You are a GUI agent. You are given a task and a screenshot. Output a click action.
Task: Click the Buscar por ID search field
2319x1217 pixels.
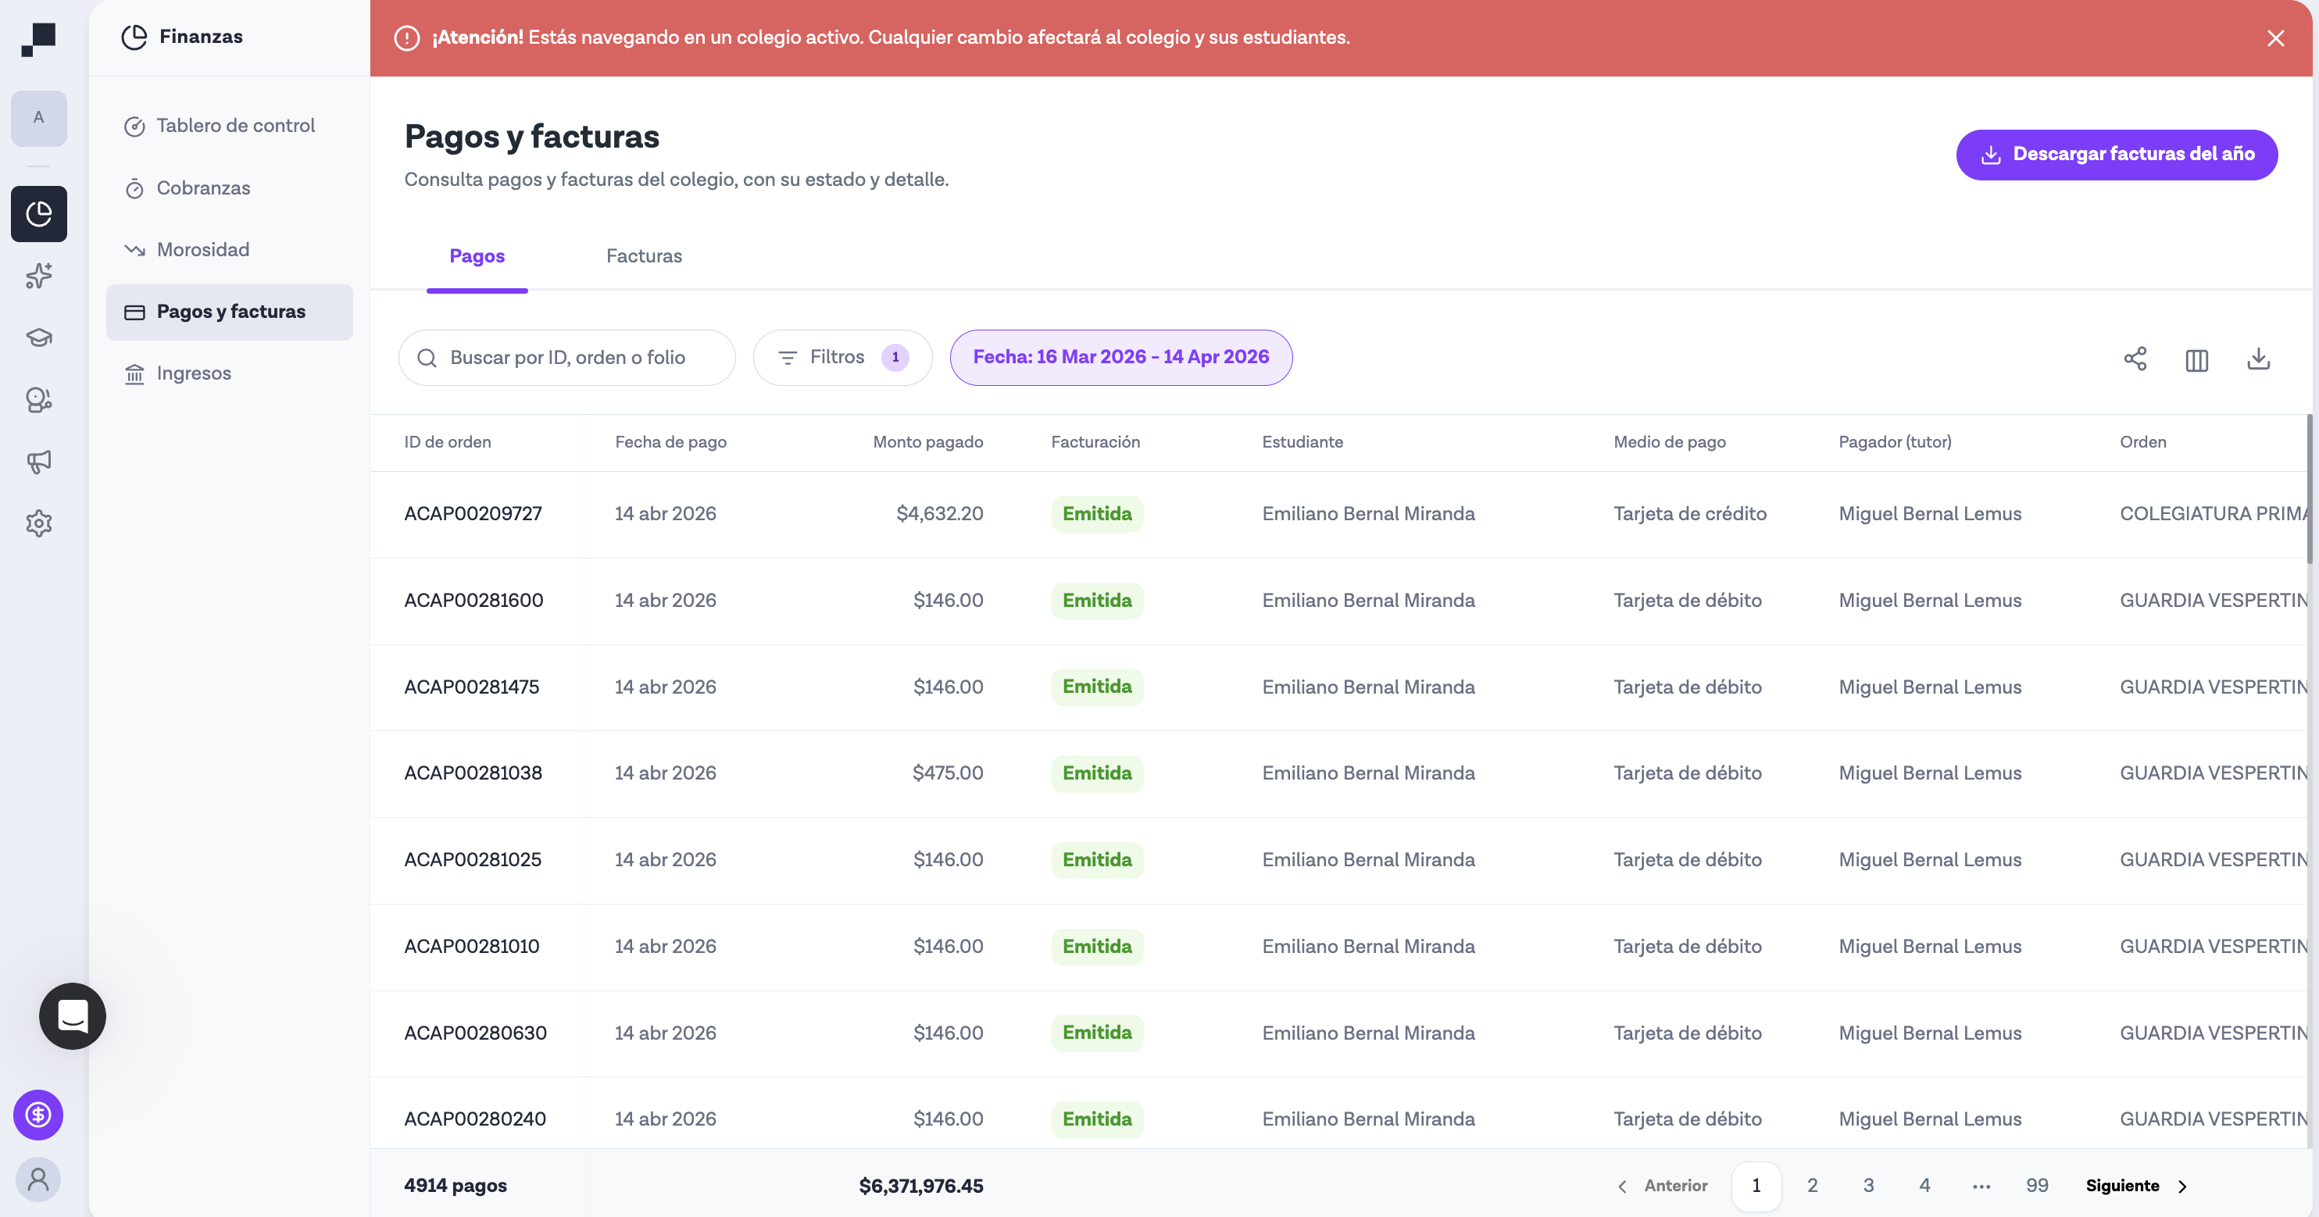[x=566, y=356]
